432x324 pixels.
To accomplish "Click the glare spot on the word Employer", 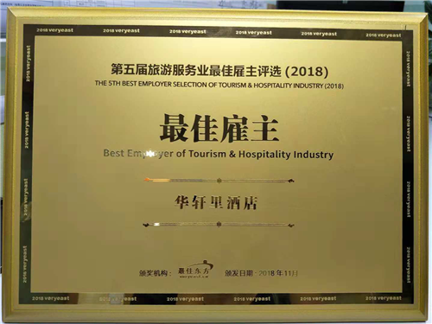I will (x=149, y=155).
